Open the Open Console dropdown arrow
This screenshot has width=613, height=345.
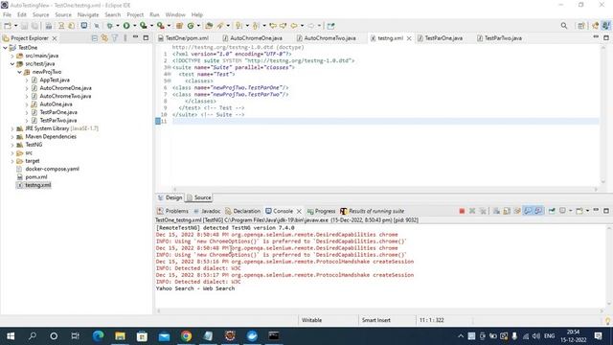587,211
